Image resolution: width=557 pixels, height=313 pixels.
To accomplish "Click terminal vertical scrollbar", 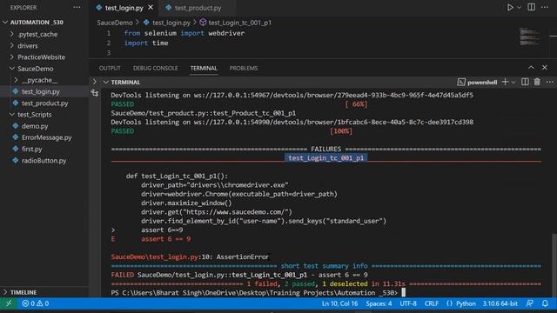I will click(554, 264).
